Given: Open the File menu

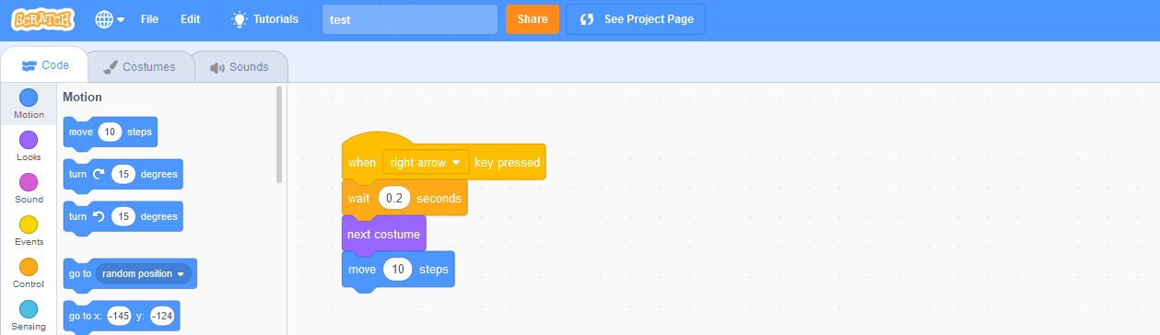Looking at the screenshot, I should point(149,19).
